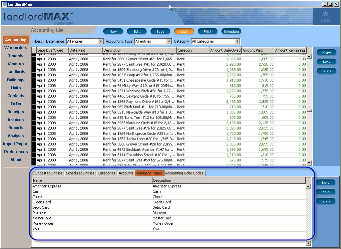The height and width of the screenshot is (249, 341).
Task: Open Analysis section
Action: [16, 136]
